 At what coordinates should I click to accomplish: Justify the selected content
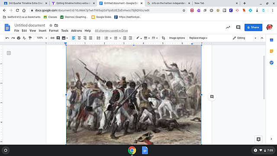click(90, 38)
